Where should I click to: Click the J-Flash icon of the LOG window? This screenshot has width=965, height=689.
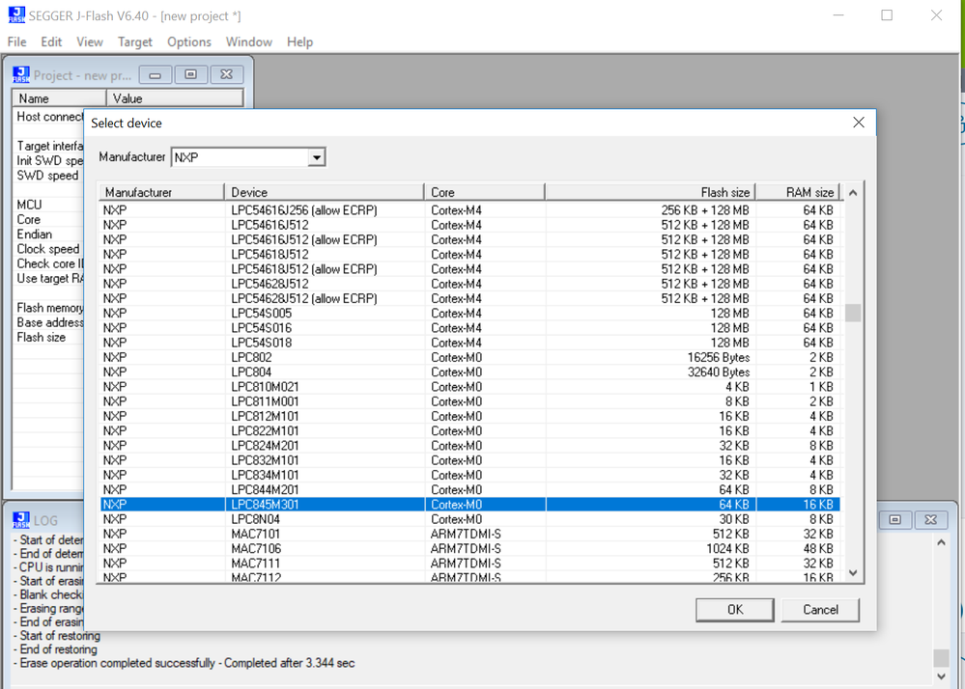[x=21, y=520]
